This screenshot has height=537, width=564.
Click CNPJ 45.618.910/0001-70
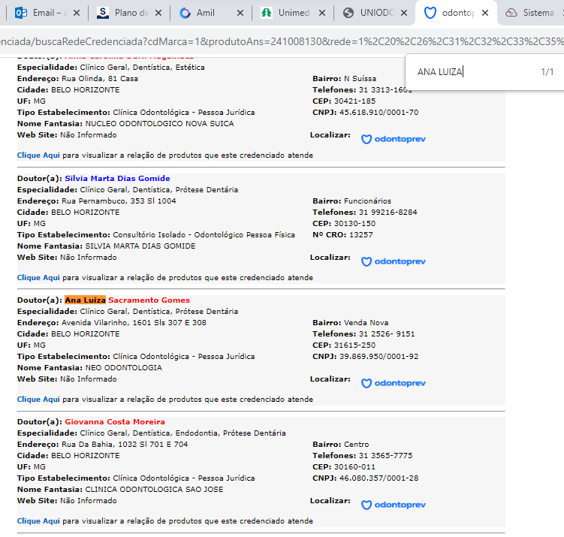379,112
